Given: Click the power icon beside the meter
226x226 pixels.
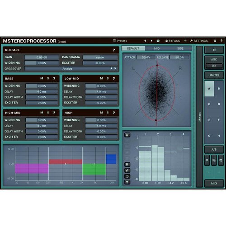Looking at the screenshot, I should (x=127, y=176).
